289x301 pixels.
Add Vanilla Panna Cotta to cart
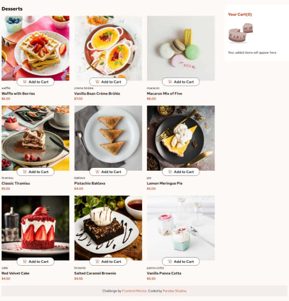point(181,262)
